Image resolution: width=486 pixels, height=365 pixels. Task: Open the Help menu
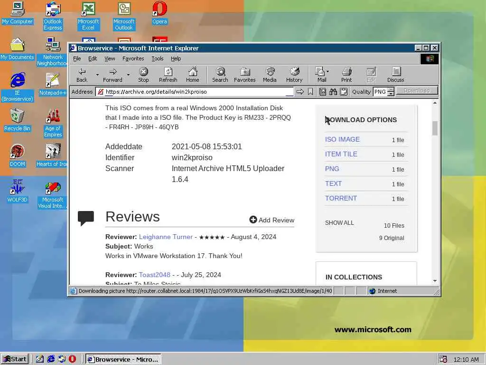[x=176, y=58]
